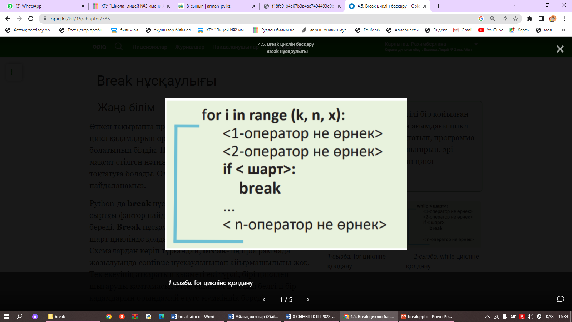Open the tab search dropdown arrow
Viewport: 572px width, 322px height.
[x=514, y=5]
